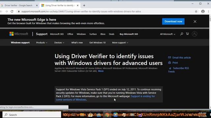Screen dimensions: 211x118
Task: Click the Windows taskbar Search box
Action: [32, 115]
